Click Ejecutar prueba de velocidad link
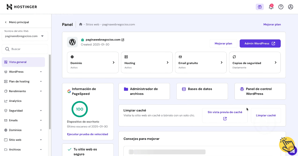The width and height of the screenshot is (298, 156). click(87, 134)
